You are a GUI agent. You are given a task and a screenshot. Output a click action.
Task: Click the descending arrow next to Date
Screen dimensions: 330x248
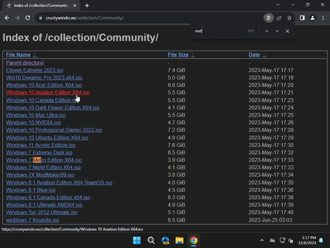(264, 55)
